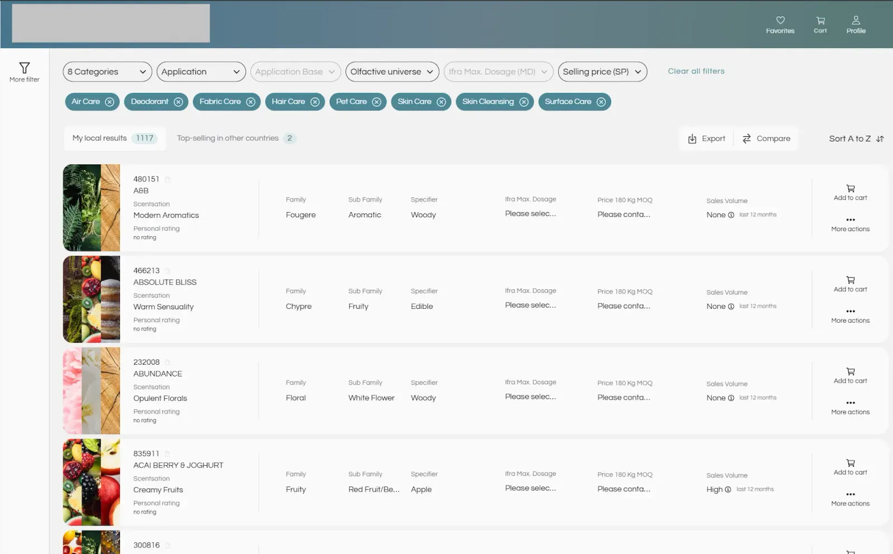893x554 pixels.
Task: Open More actions for ABSOLUTE BLISS
Action: click(x=850, y=316)
